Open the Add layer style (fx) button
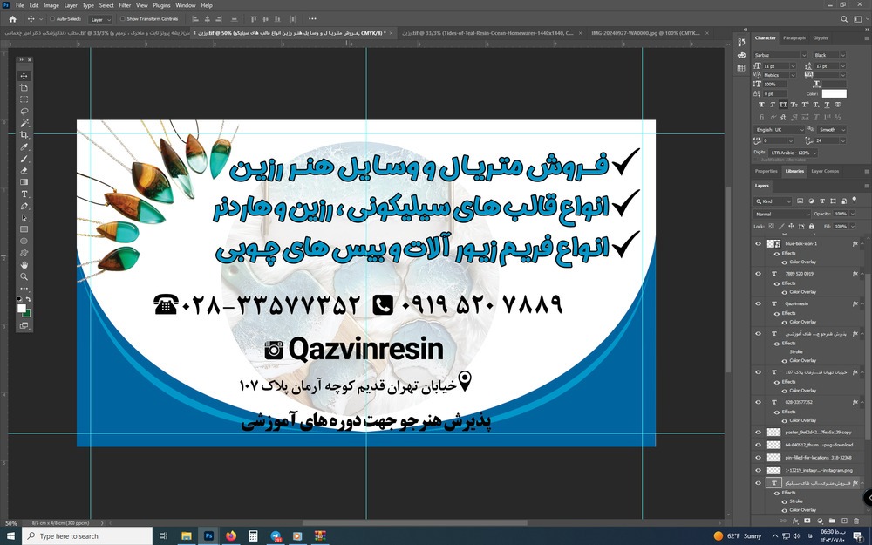This screenshot has height=545, width=872. click(794, 519)
